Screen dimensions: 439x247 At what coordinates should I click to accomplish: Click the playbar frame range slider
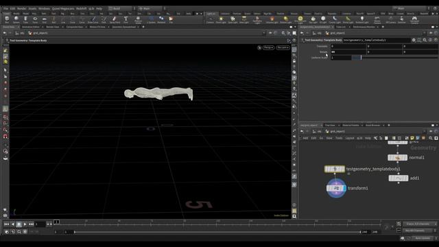tap(217, 232)
